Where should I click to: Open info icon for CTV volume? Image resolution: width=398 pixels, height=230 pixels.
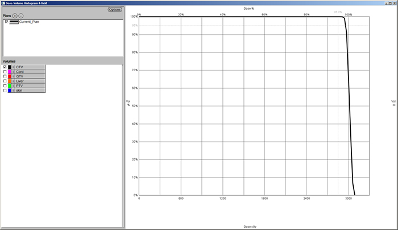[14, 67]
